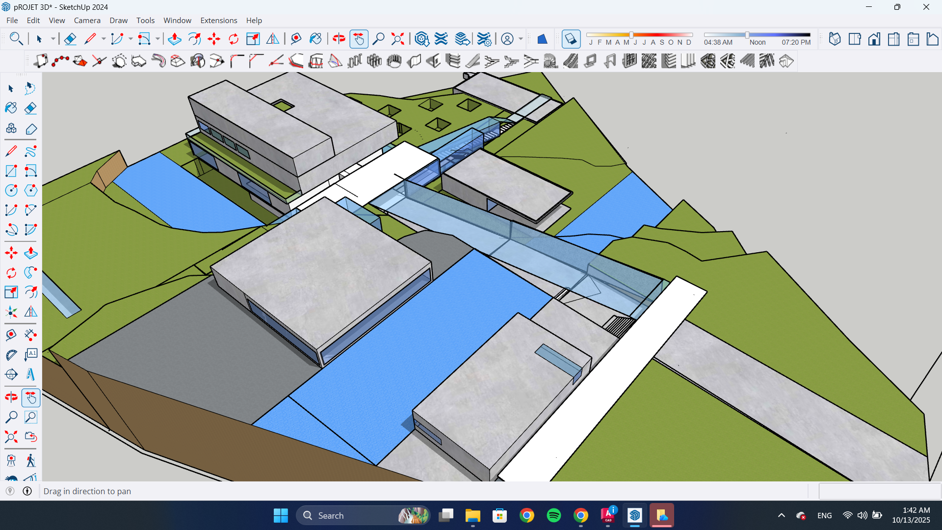Expand the Select tool dropdown arrow
The height and width of the screenshot is (530, 942).
53,39
